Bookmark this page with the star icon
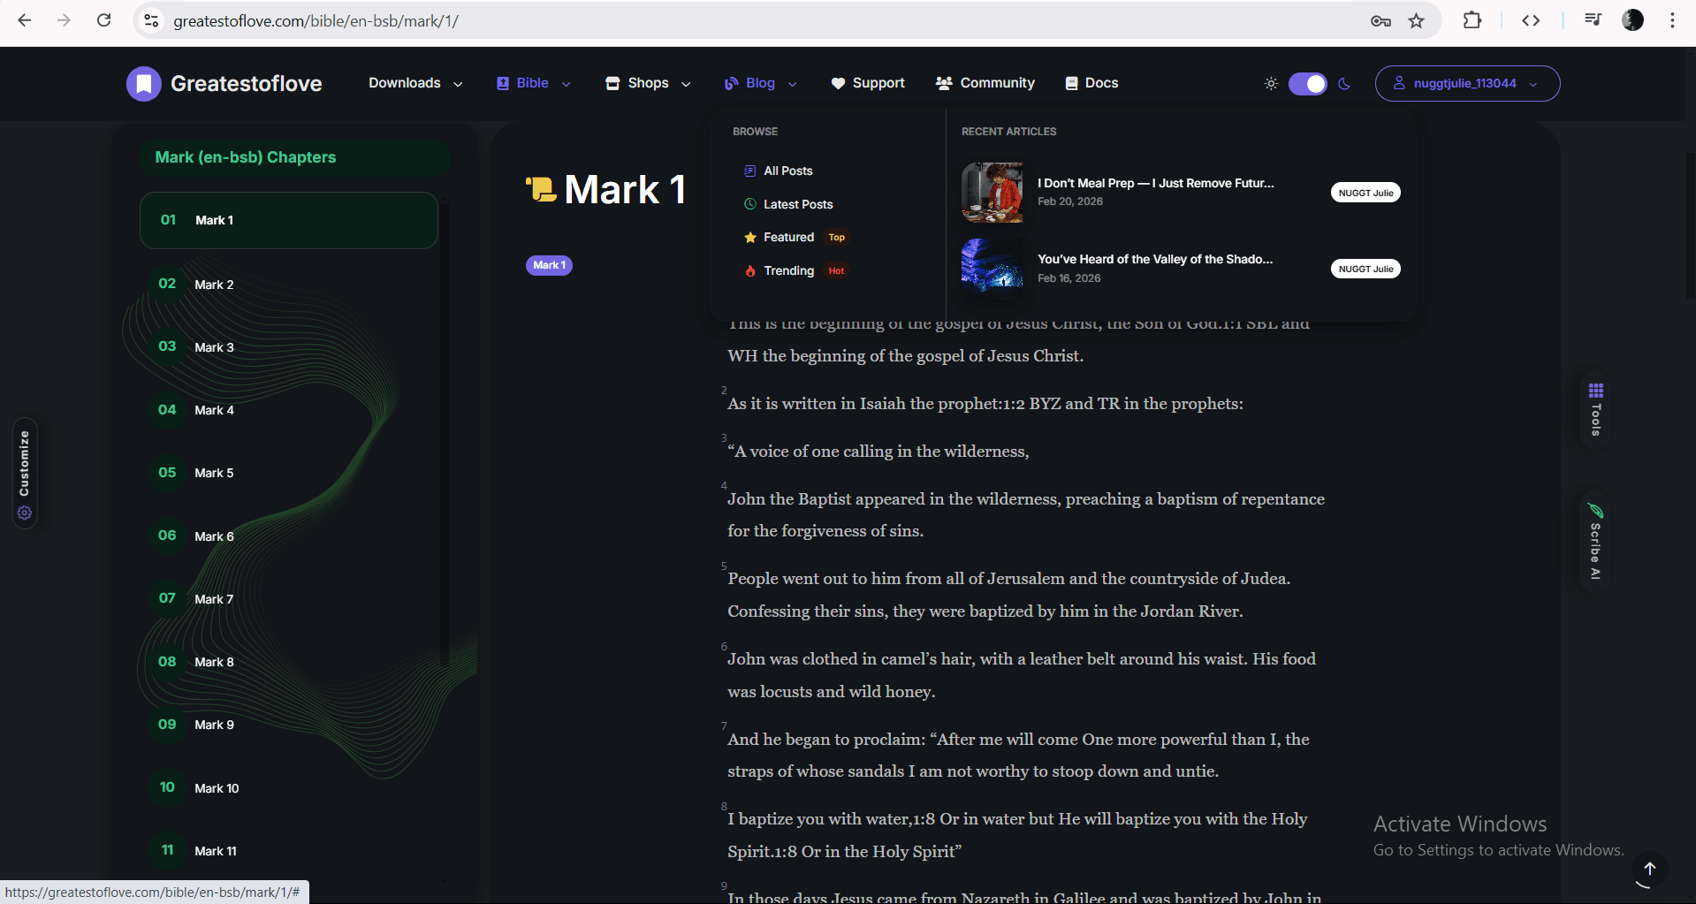1696x904 pixels. point(1417,20)
